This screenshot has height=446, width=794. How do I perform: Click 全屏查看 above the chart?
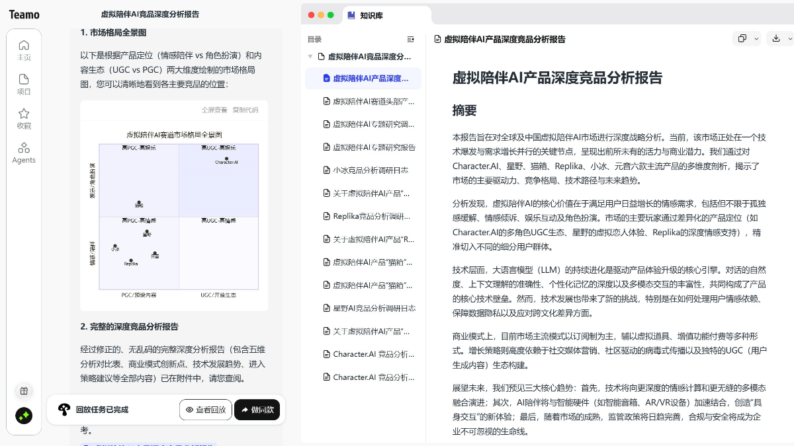[x=214, y=110]
